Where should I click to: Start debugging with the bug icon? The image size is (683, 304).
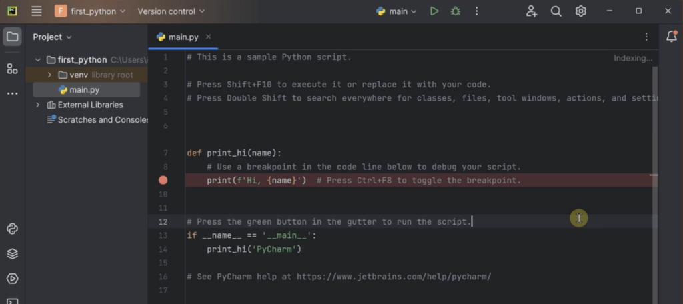[x=455, y=11]
